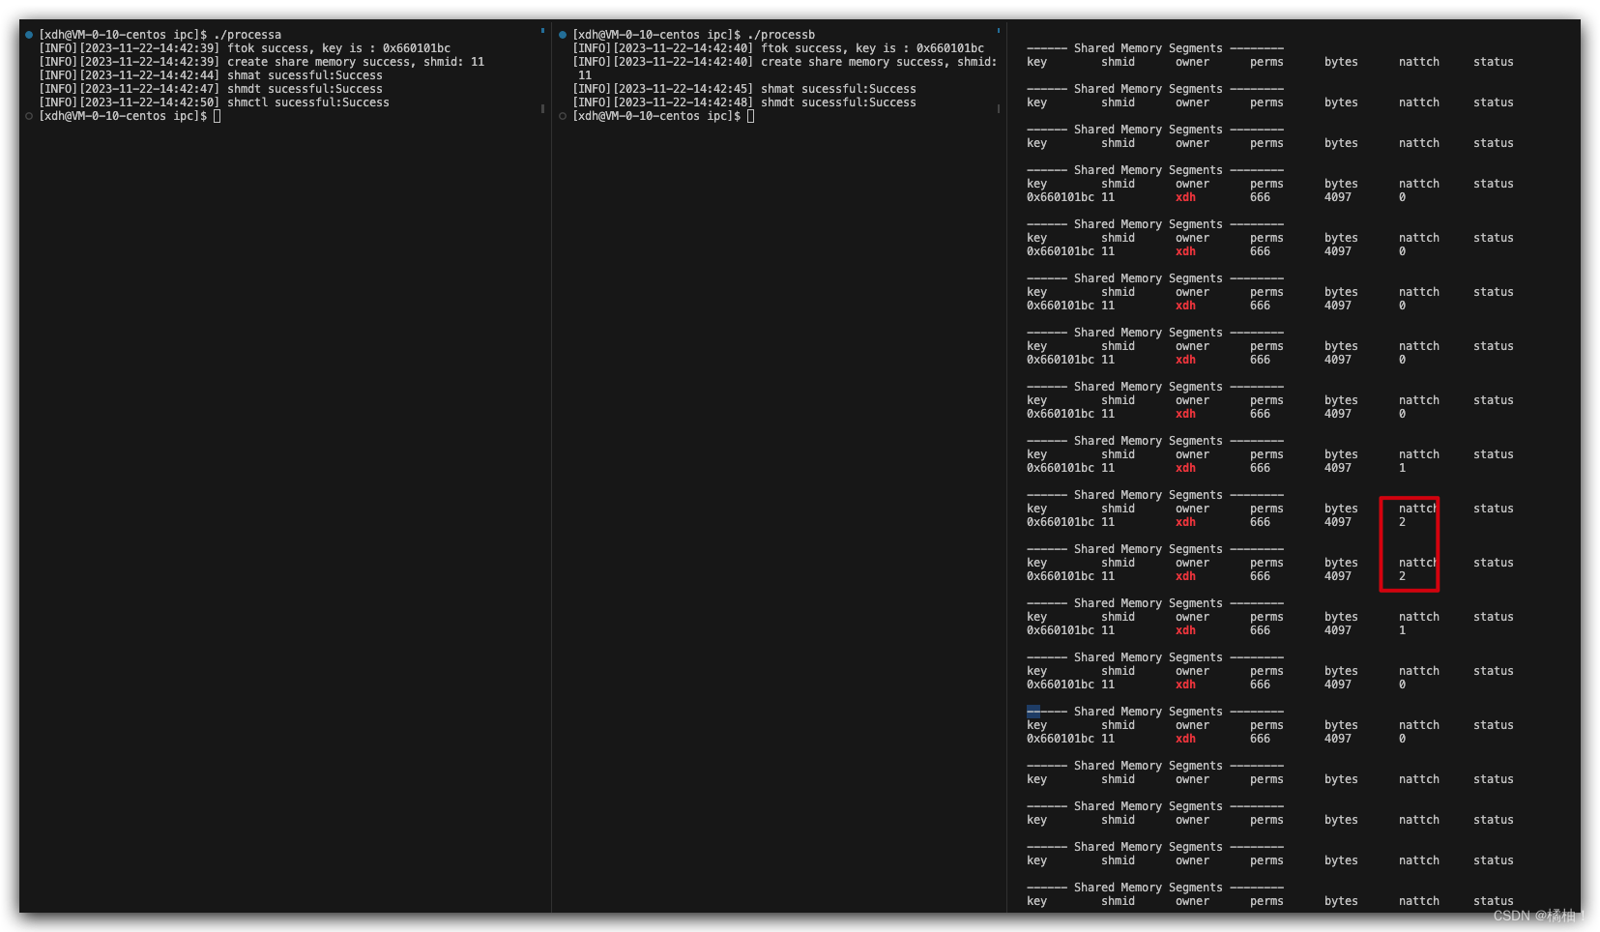Click the 14:42:44 shmat sucessful:Success line
Screen dimensions: 1600x932
211,75
